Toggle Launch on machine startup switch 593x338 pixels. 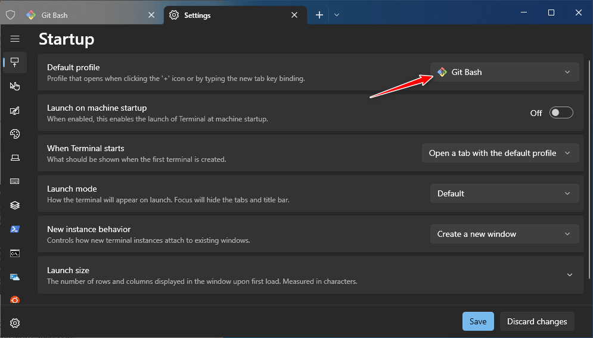(561, 112)
